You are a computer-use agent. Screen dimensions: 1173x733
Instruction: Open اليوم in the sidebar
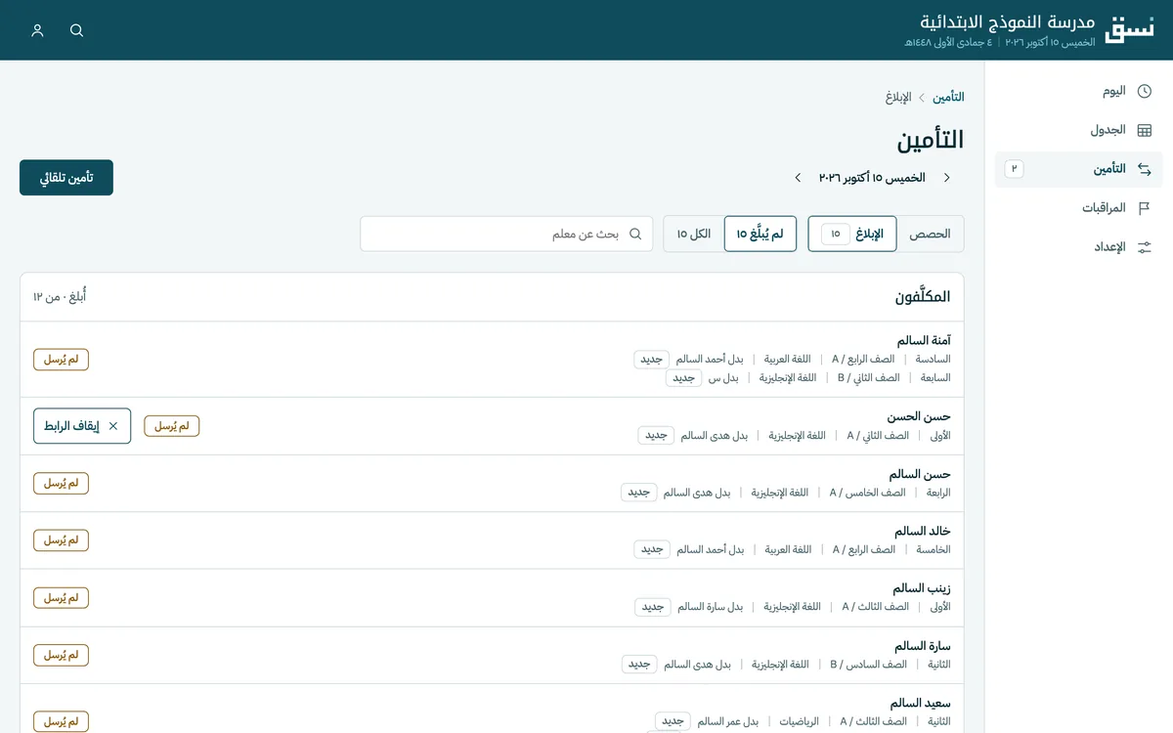(1079, 91)
